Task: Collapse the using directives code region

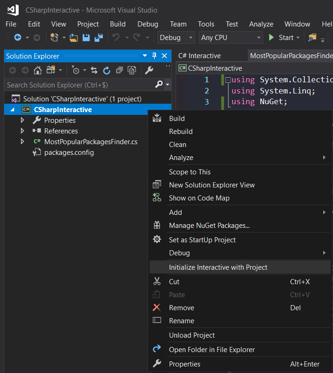Action: tap(228, 80)
